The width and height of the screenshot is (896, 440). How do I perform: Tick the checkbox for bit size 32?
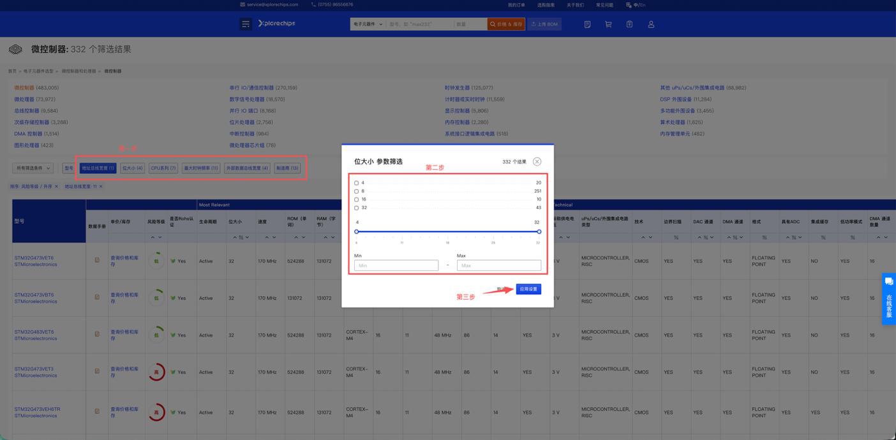pos(357,208)
